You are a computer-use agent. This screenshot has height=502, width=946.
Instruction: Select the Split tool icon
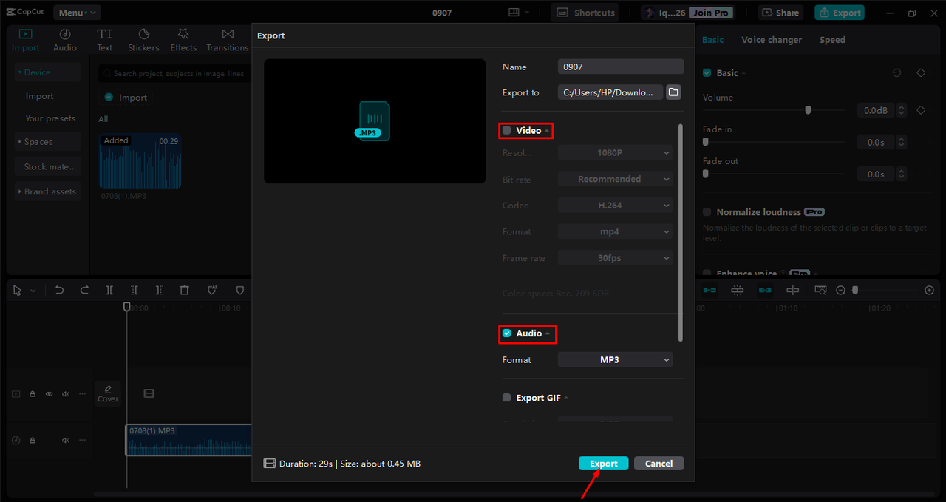coord(109,291)
